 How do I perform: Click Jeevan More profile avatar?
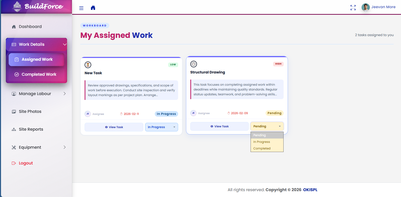[x=365, y=7]
